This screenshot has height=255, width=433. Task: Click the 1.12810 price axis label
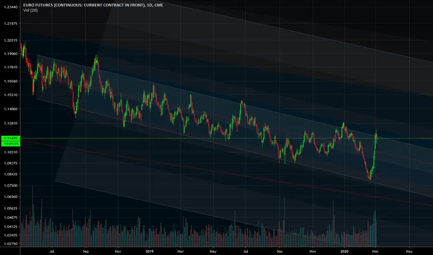click(11, 123)
